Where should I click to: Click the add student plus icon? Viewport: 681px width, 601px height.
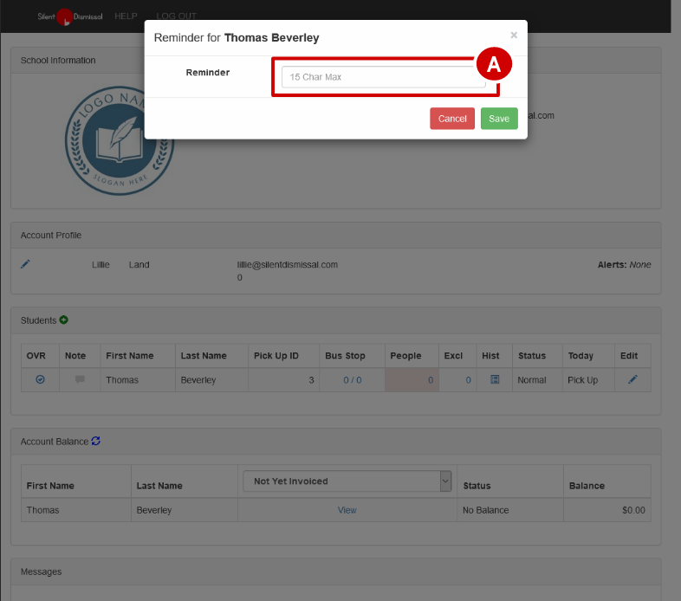pos(64,320)
